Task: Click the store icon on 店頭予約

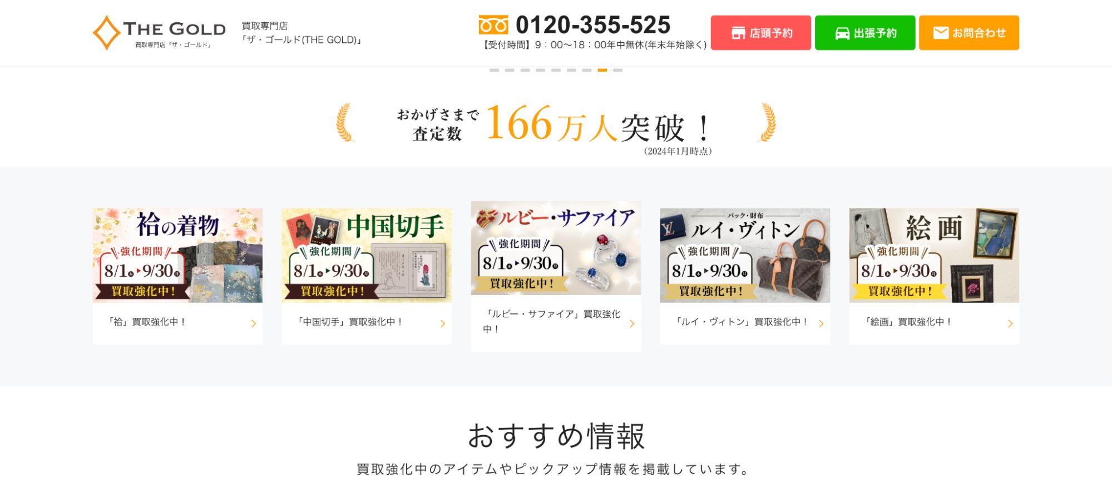Action: pos(738,33)
